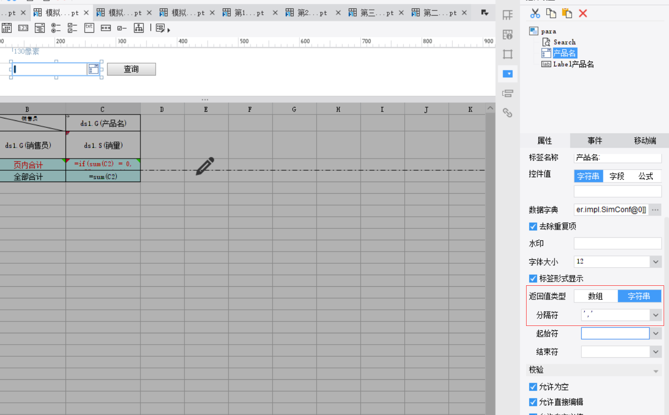Select column D header
Screen dimensions: 669x415
162,109
